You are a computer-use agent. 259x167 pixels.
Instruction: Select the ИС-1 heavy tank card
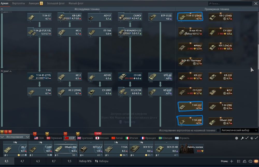(70, 32)
